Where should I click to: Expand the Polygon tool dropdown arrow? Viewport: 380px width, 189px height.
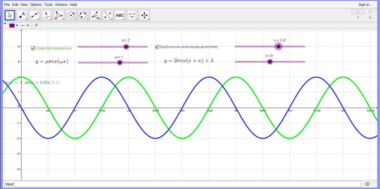[x=63, y=19]
